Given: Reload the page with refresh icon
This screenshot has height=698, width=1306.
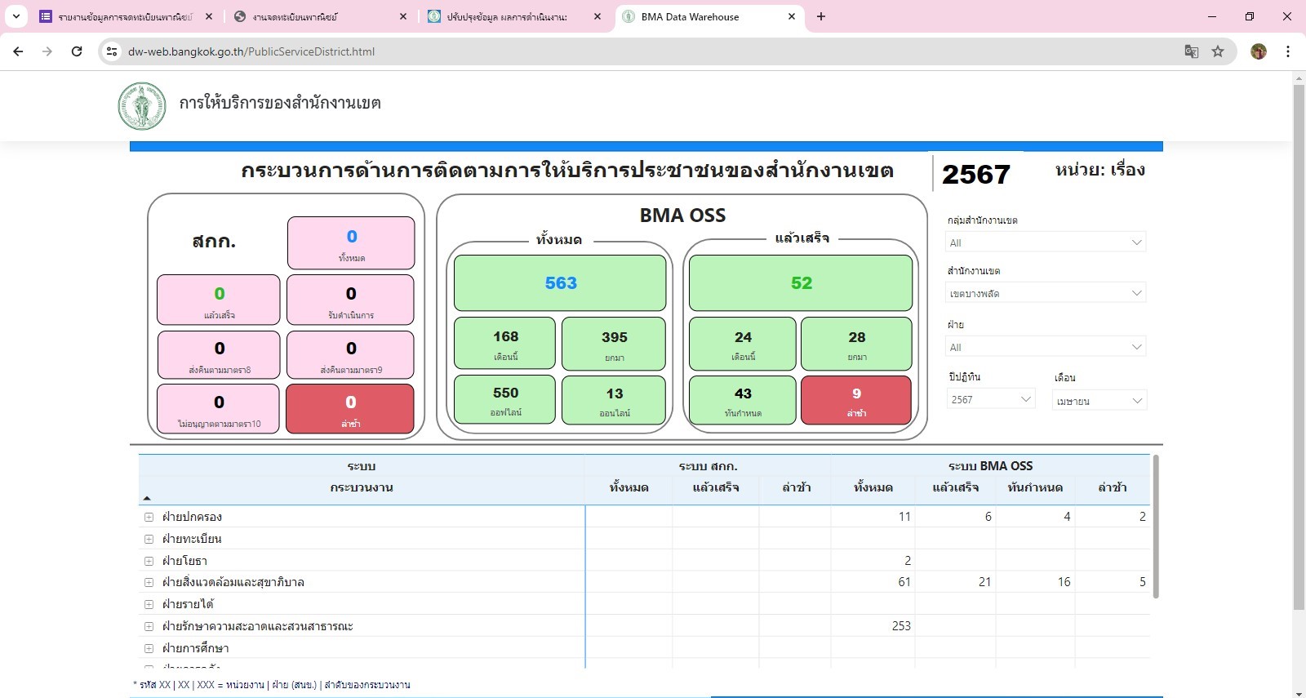Looking at the screenshot, I should (x=77, y=51).
